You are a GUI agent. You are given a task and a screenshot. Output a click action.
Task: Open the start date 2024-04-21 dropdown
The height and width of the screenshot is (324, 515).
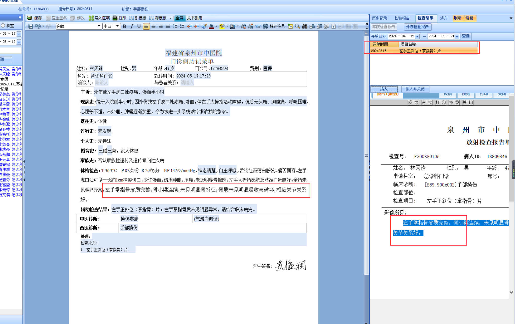pos(417,36)
